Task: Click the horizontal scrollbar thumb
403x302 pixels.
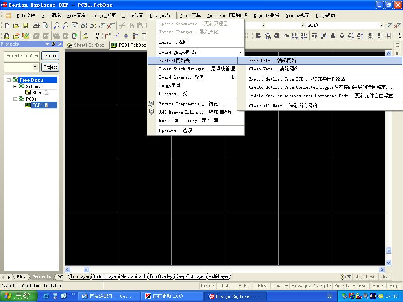Action: coord(87,269)
